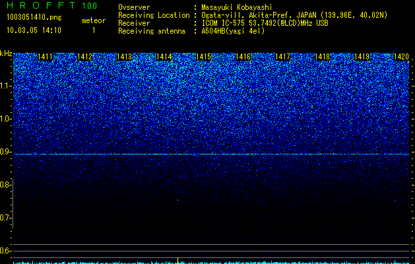Click the meteor count label

pos(94,20)
